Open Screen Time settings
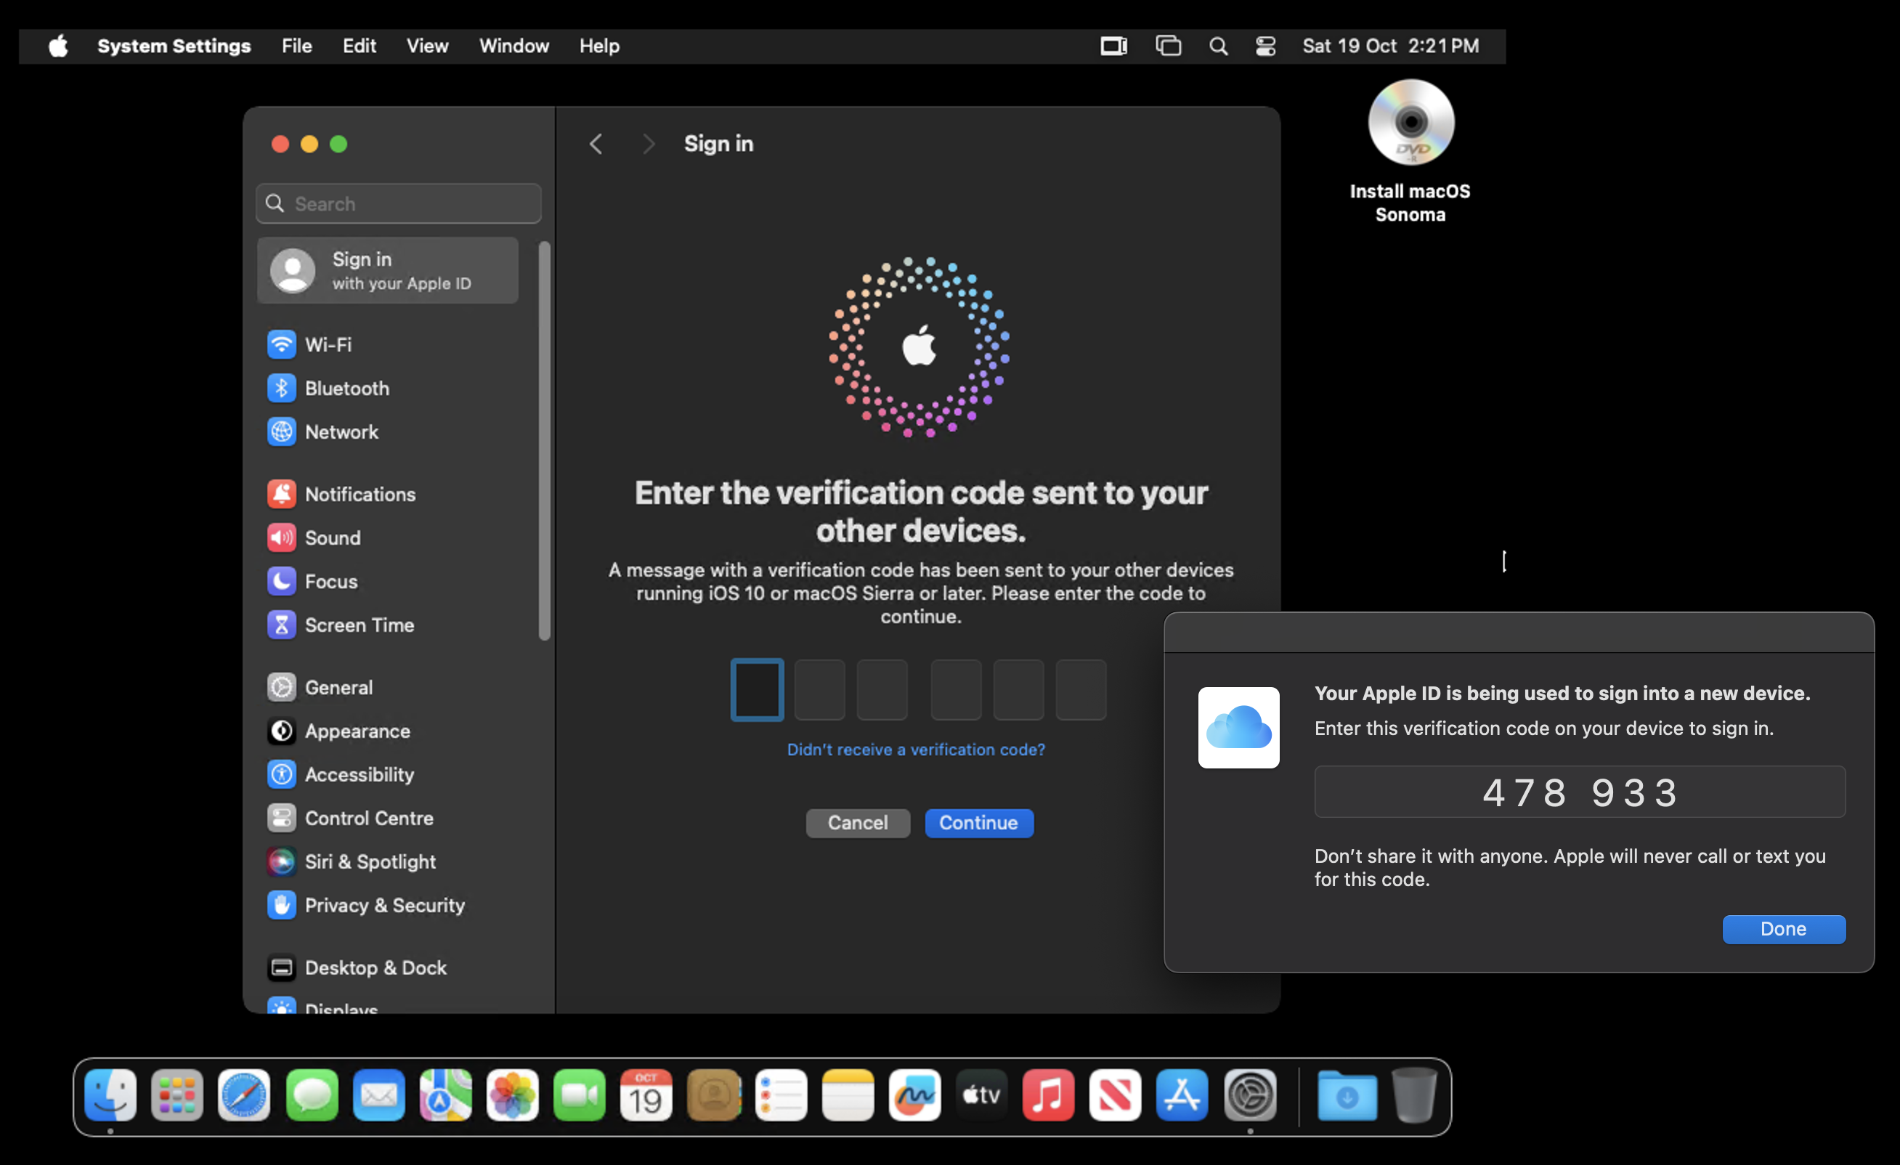This screenshot has width=1900, height=1165. click(x=359, y=625)
